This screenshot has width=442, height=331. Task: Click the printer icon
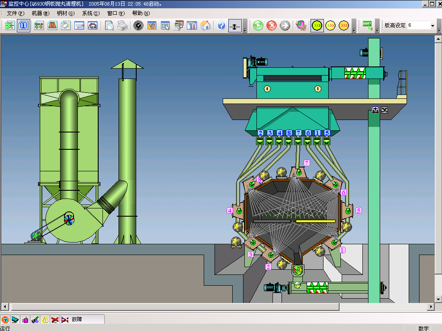click(123, 25)
